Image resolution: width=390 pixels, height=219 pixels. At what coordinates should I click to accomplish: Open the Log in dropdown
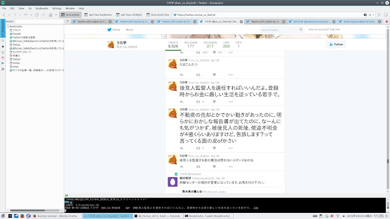click(x=335, y=29)
